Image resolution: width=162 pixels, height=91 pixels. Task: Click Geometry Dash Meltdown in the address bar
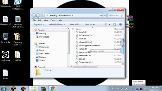[x=60, y=16]
